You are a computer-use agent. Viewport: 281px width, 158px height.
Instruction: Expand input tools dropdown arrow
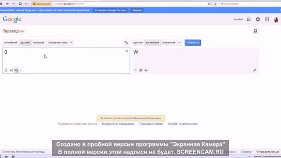click(21, 70)
